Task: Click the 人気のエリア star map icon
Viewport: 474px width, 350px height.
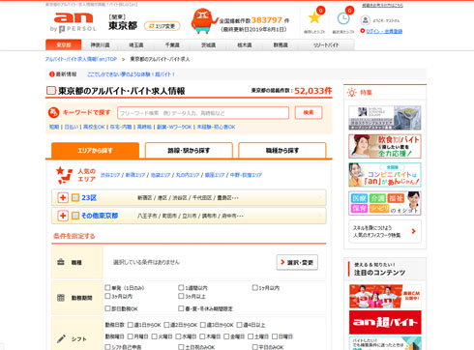Action: click(64, 175)
